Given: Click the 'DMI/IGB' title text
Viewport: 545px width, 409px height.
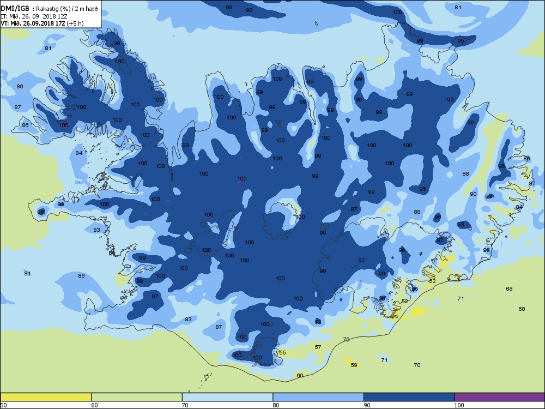Looking at the screenshot, I should pos(15,9).
